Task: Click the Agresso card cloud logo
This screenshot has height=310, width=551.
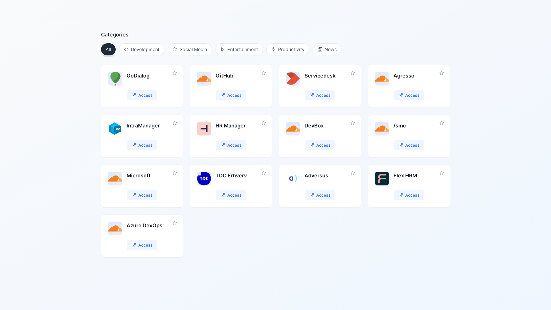Action: [x=382, y=79]
